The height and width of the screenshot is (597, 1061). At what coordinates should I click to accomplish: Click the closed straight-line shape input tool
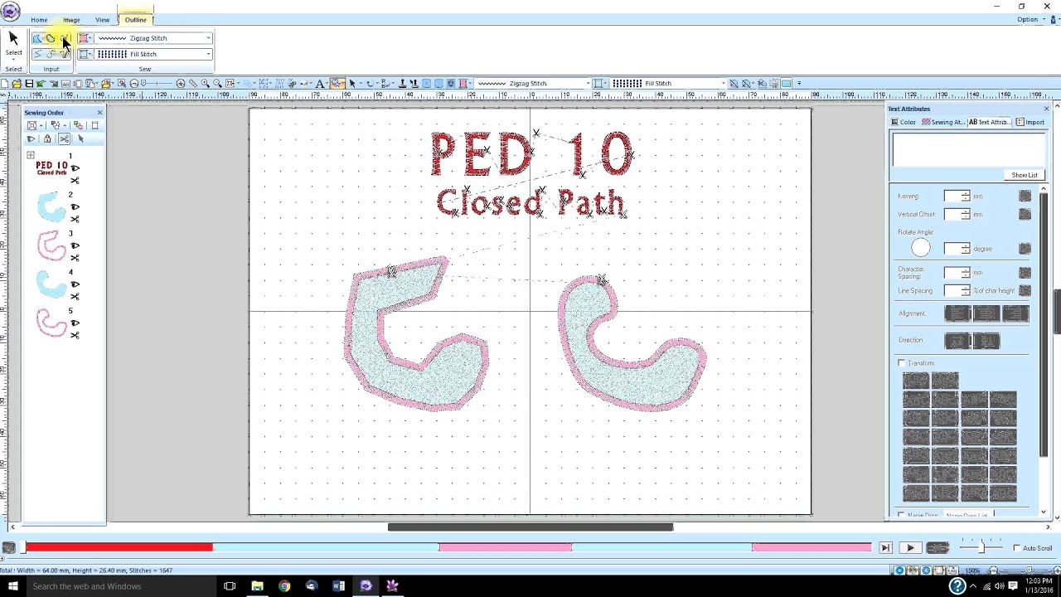(x=37, y=38)
